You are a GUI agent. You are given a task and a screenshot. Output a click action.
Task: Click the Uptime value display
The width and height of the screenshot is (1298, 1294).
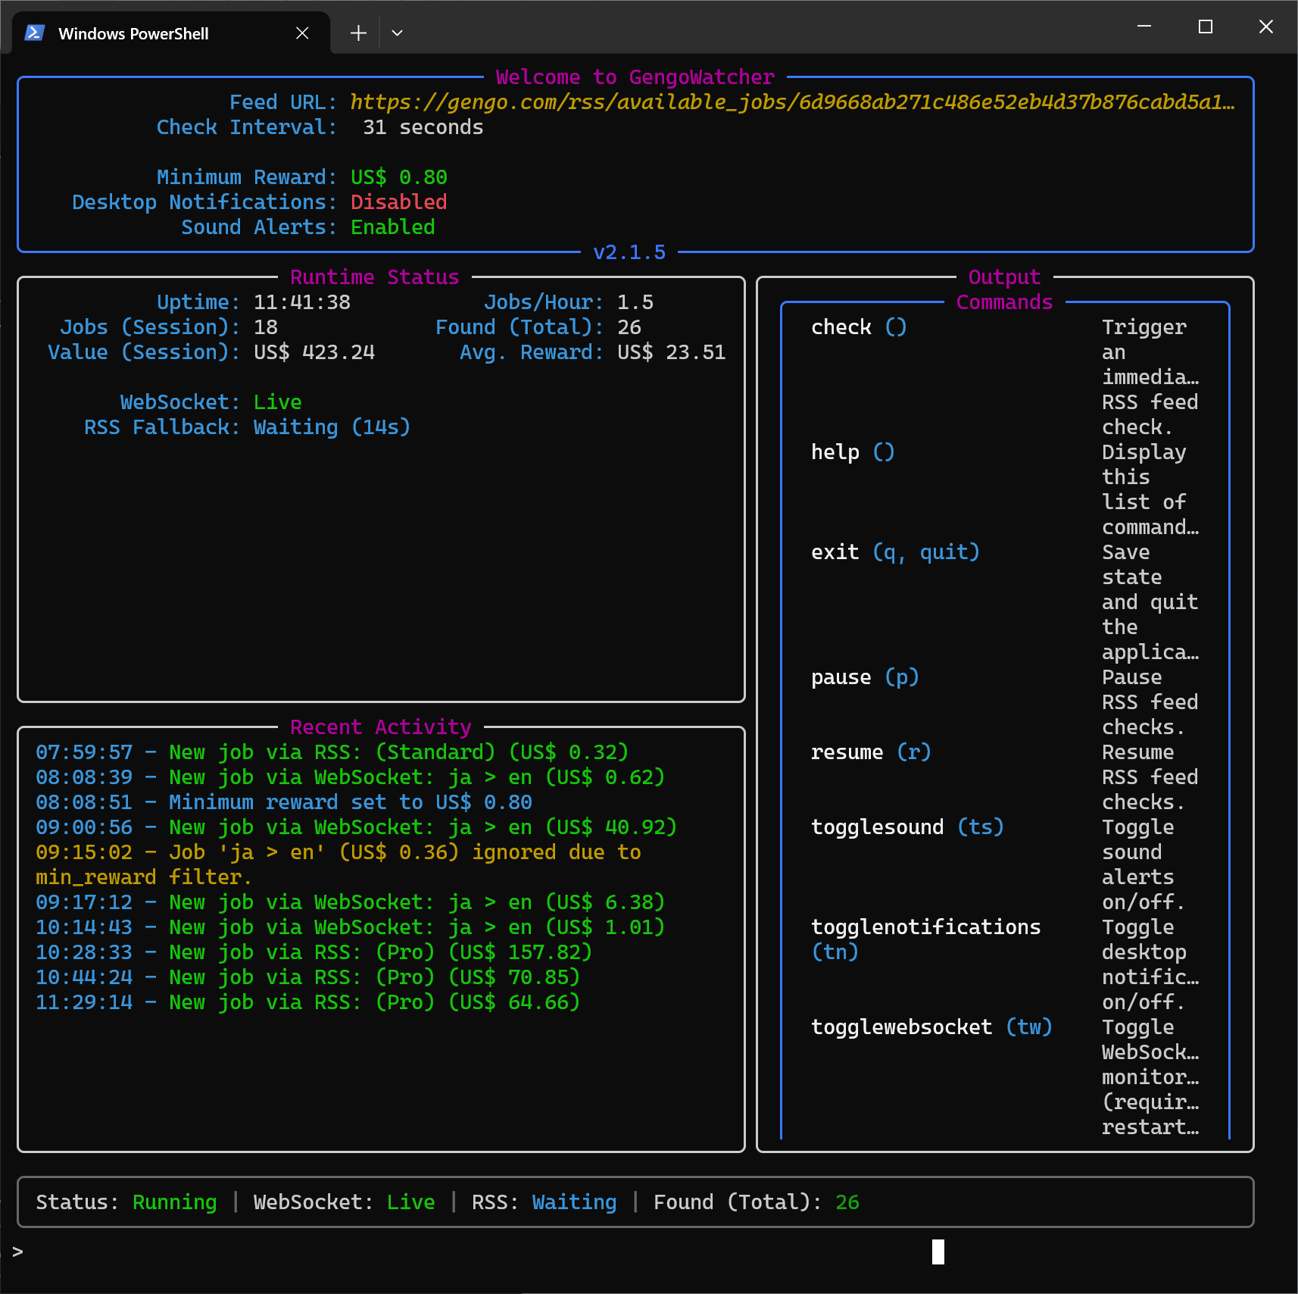tap(301, 302)
